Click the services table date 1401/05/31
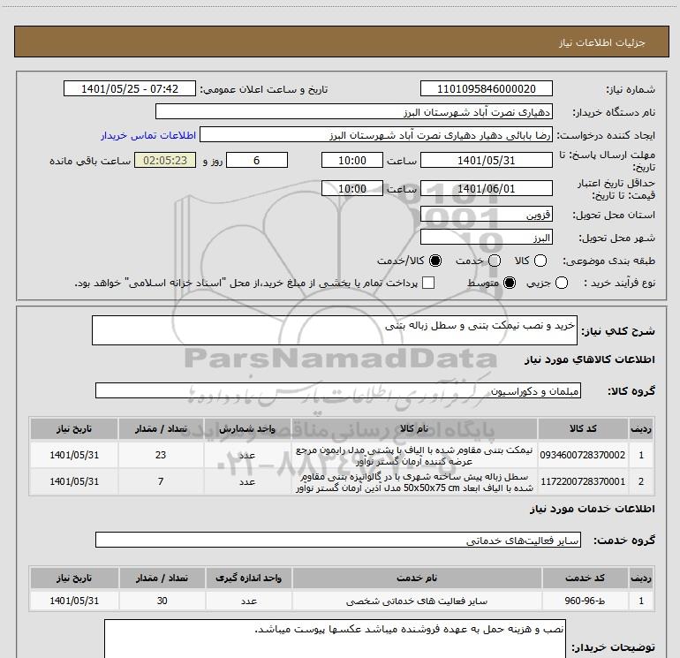 (74, 601)
